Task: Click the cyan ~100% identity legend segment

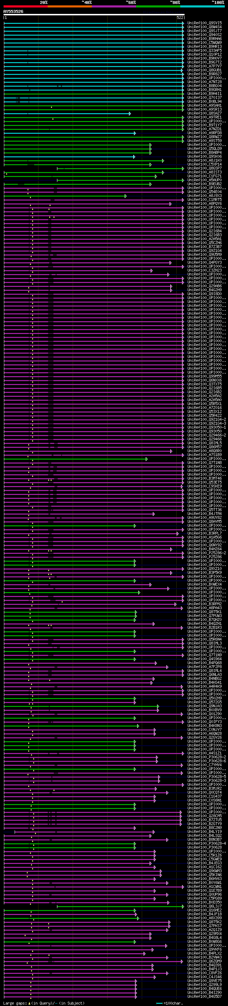Action: point(202,6)
